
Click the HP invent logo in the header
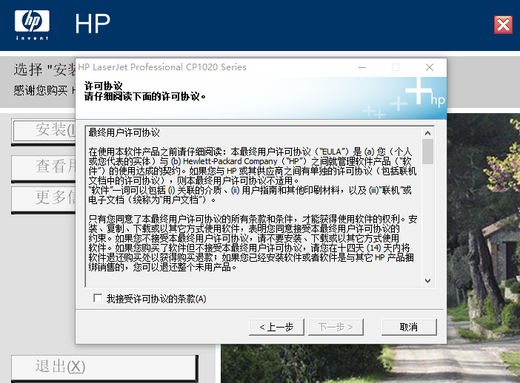[32, 25]
